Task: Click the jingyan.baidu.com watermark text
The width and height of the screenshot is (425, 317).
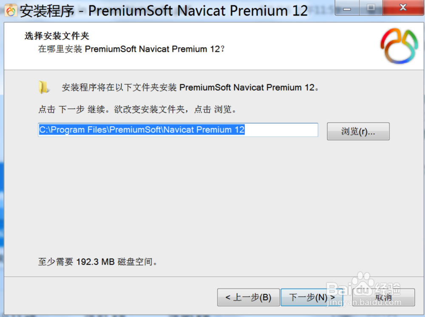Action: pyautogui.click(x=364, y=303)
